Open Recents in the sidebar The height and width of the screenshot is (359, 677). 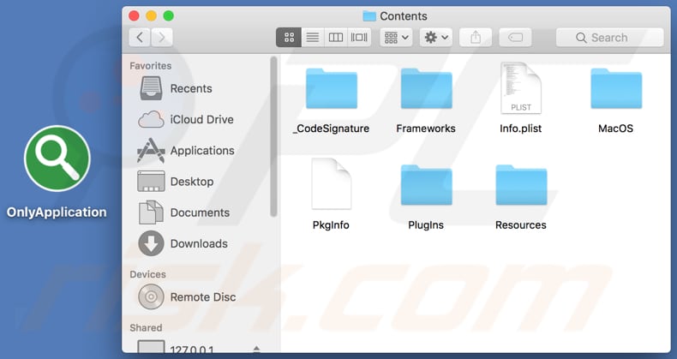[x=201, y=88]
